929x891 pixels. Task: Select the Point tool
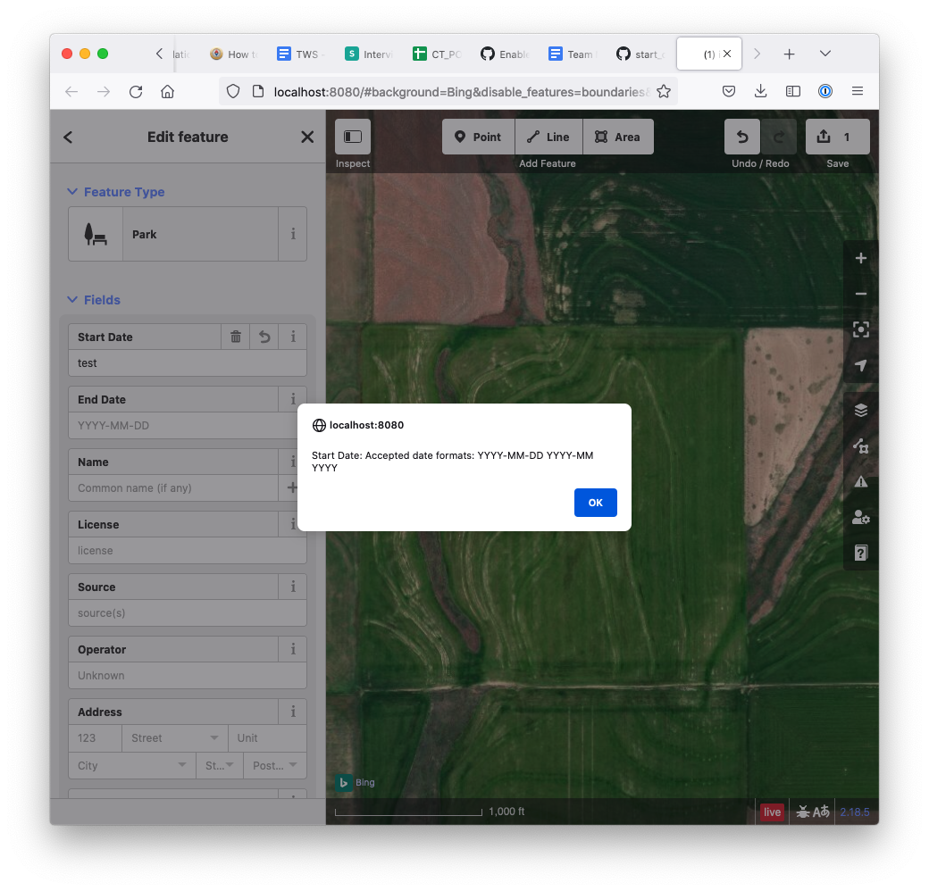(x=478, y=137)
